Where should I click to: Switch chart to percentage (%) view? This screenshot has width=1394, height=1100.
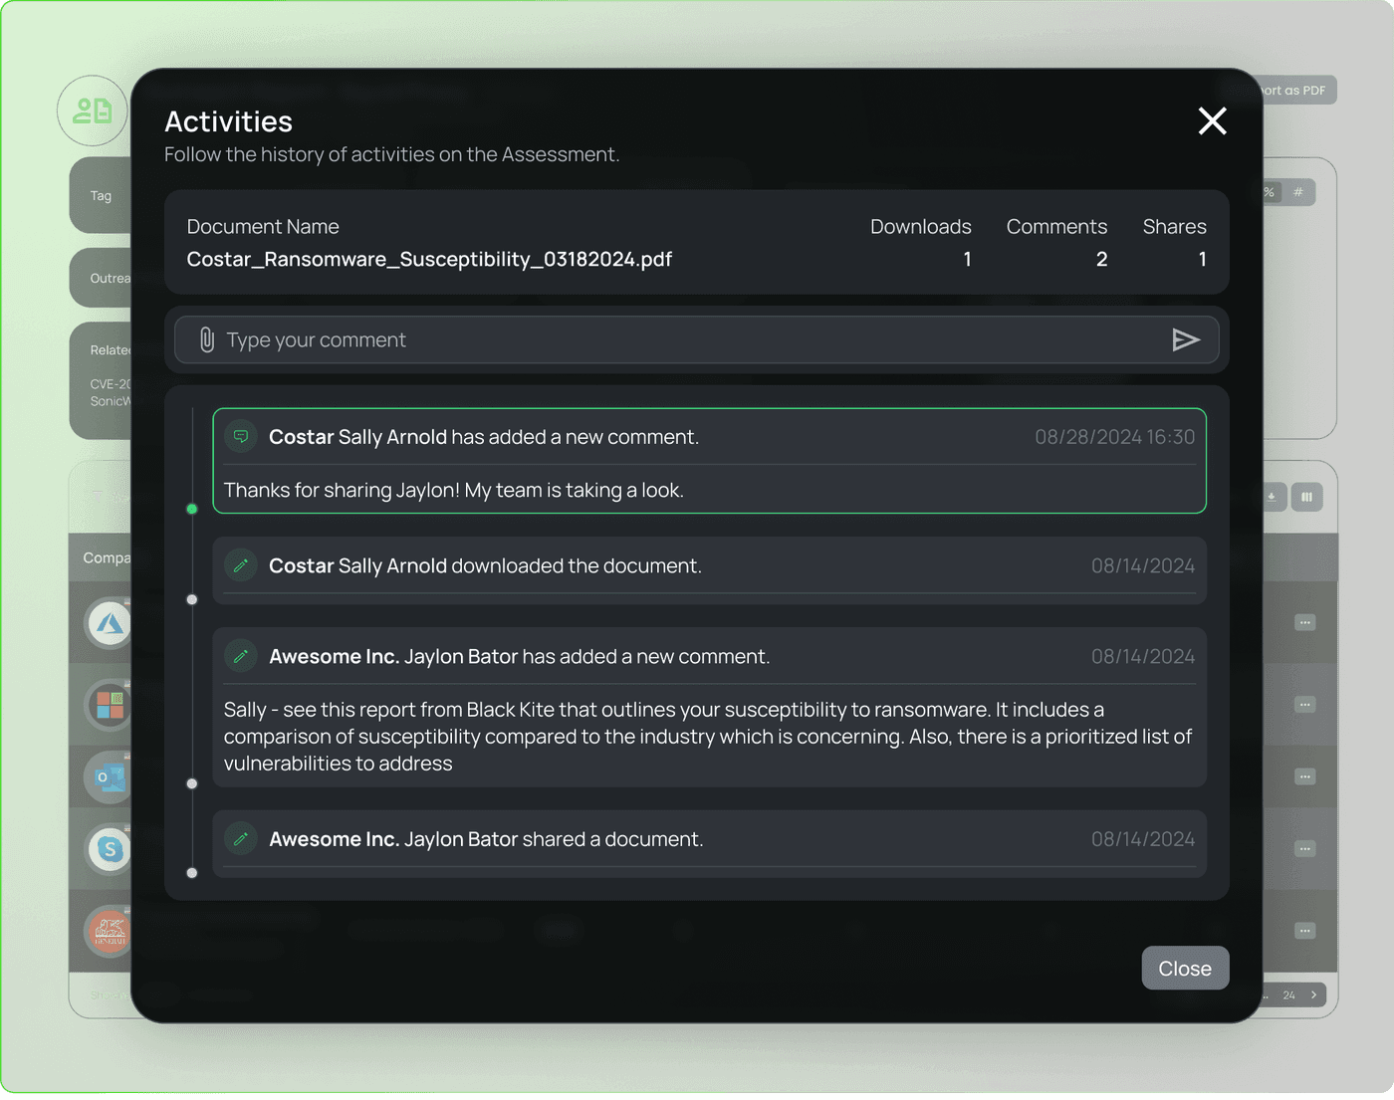1270,192
